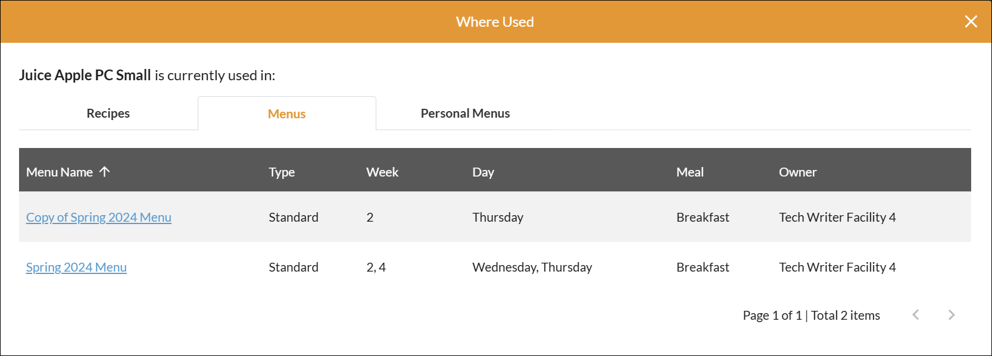Select the Menus tab
This screenshot has height=356, width=992.
286,114
